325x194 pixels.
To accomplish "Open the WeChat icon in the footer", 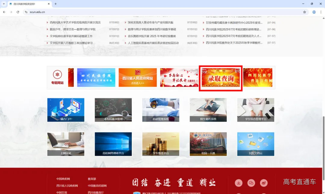I will (251, 183).
